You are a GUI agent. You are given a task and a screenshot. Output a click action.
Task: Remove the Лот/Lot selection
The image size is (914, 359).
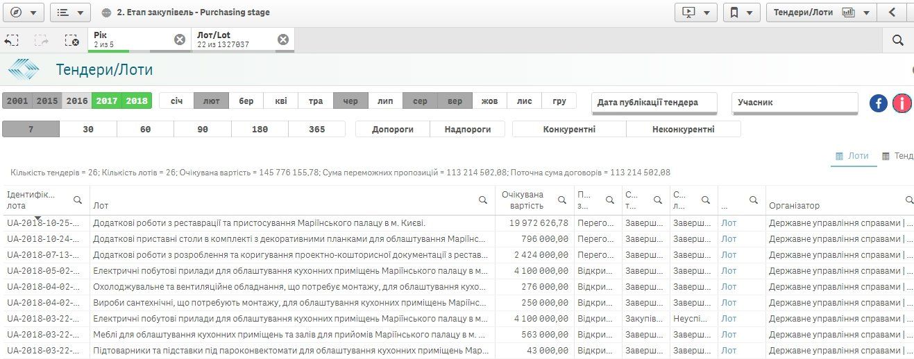click(283, 40)
